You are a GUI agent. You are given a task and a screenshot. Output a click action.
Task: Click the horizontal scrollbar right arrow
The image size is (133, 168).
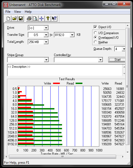pyautogui.click(x=123, y=157)
